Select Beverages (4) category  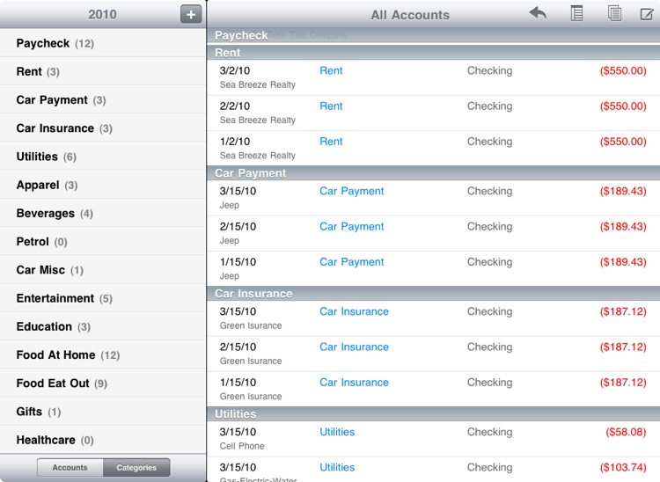(x=103, y=213)
